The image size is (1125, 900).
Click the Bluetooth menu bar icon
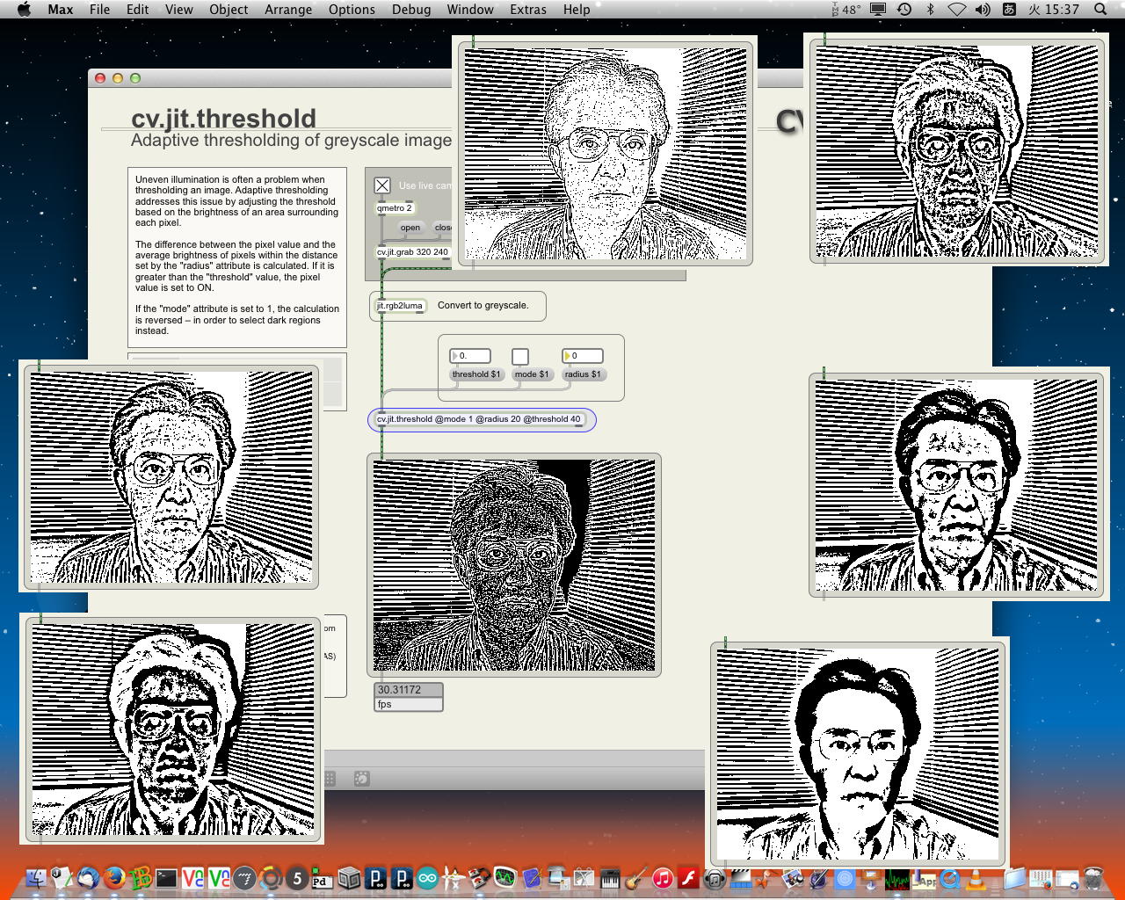[930, 9]
